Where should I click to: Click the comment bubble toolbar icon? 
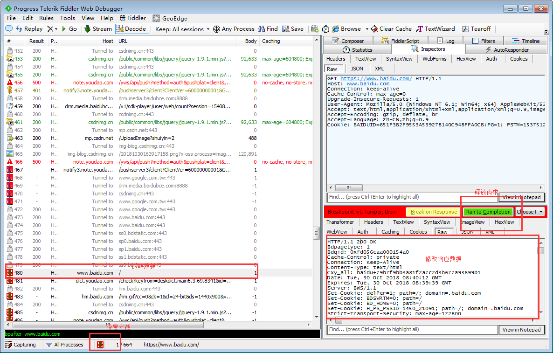9,29
